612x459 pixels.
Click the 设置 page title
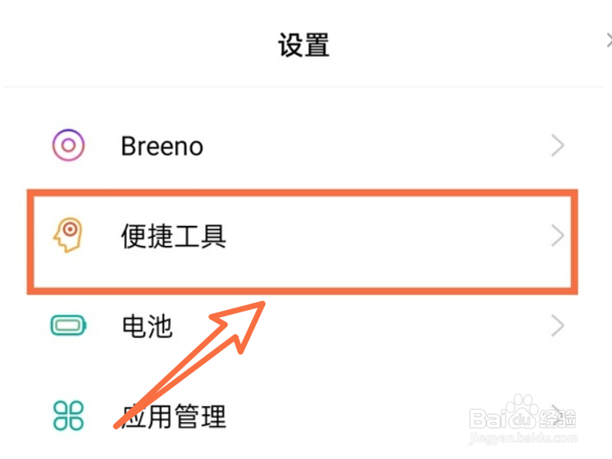click(304, 45)
